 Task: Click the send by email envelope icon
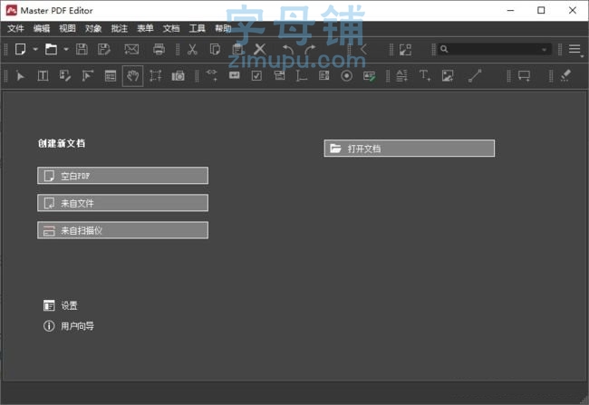pyautogui.click(x=131, y=49)
